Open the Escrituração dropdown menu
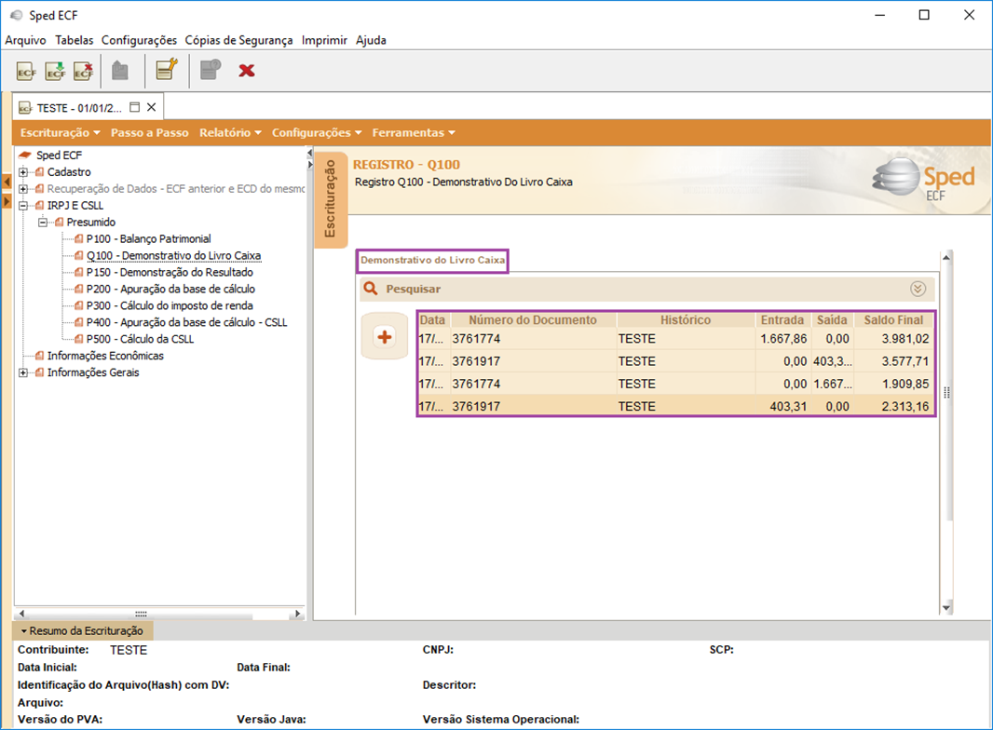 pyautogui.click(x=61, y=132)
